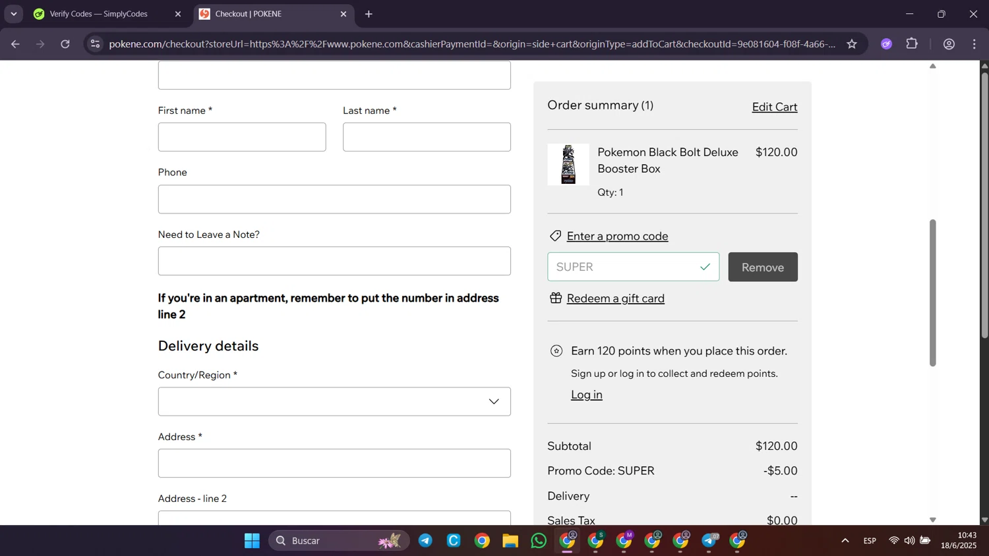This screenshot has height=556, width=989.
Task: Click the taskbar Buscar search box
Action: [x=339, y=541]
